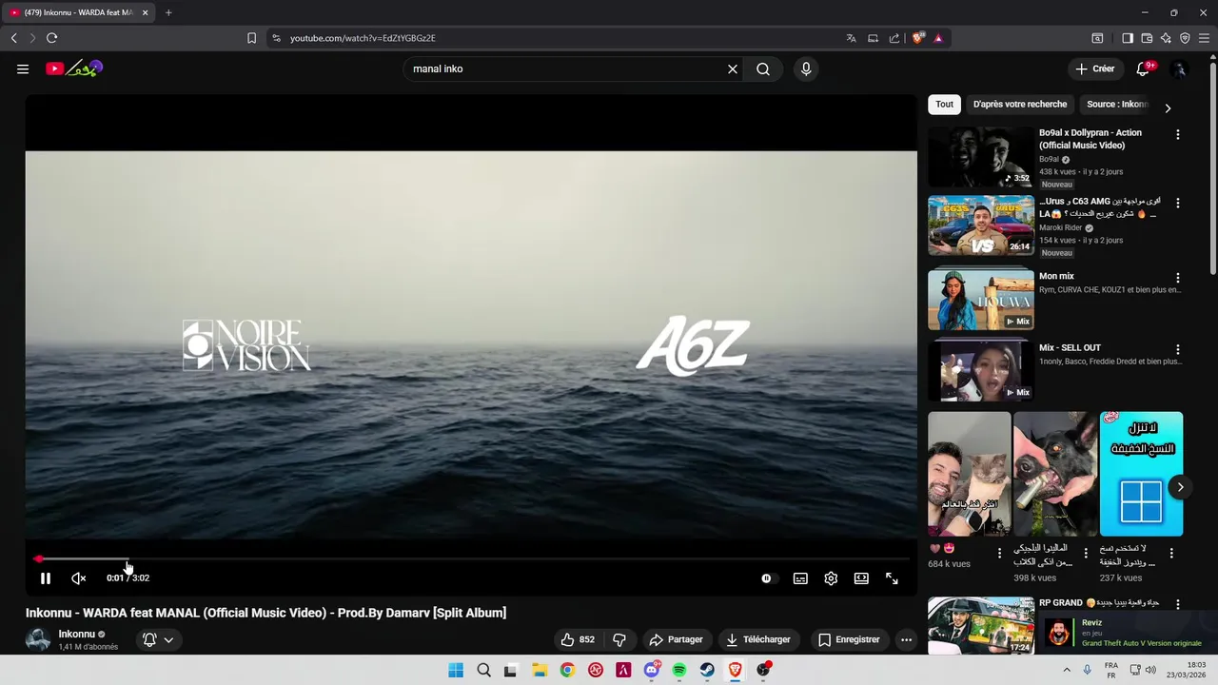Open options for the 398 k vues short
Screen dimensions: 1218x685
pos(1086,553)
